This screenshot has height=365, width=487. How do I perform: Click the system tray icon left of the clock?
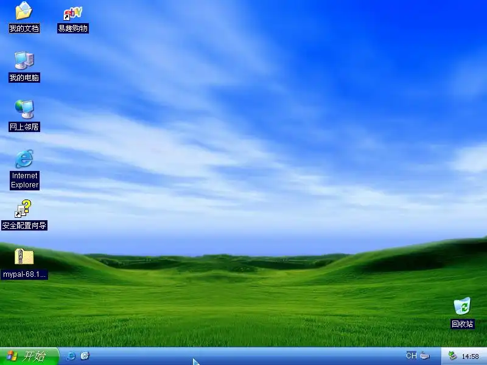coord(452,356)
